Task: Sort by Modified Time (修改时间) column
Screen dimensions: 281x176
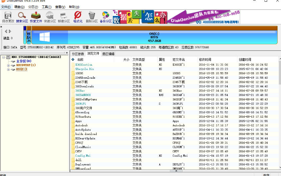Action: click(x=205, y=59)
